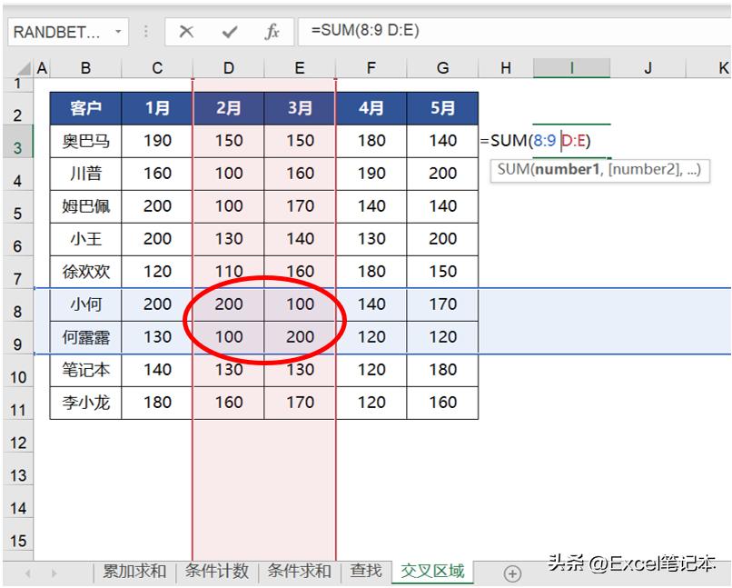Select the 累加求和 sheet tab

click(x=134, y=573)
